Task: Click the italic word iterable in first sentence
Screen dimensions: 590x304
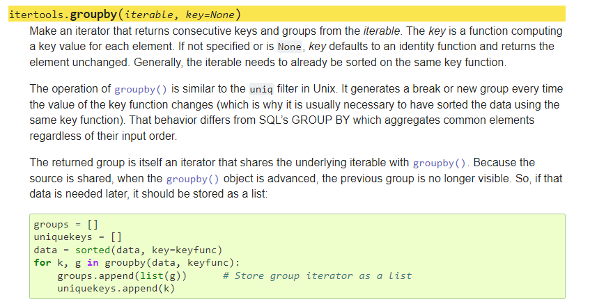Action: coord(381,31)
